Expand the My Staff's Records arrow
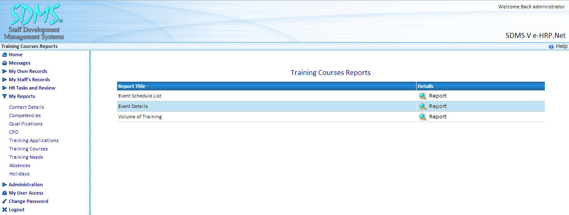 (x=5, y=80)
